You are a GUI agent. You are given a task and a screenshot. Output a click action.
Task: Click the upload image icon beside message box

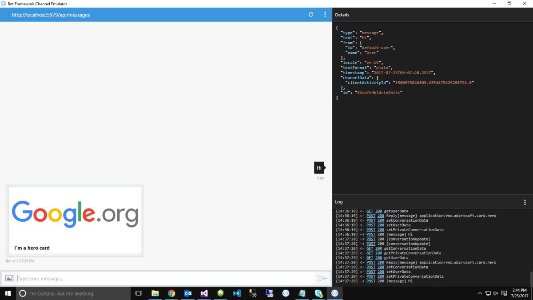tap(9, 279)
